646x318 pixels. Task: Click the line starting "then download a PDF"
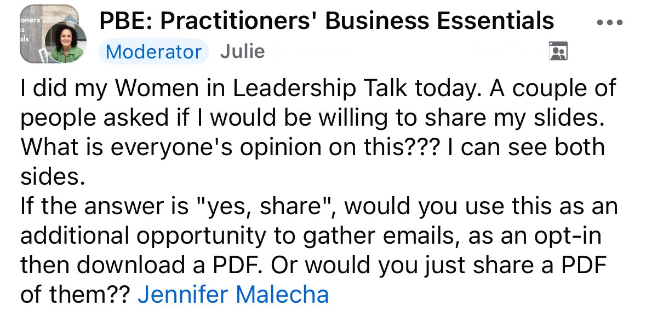(313, 266)
